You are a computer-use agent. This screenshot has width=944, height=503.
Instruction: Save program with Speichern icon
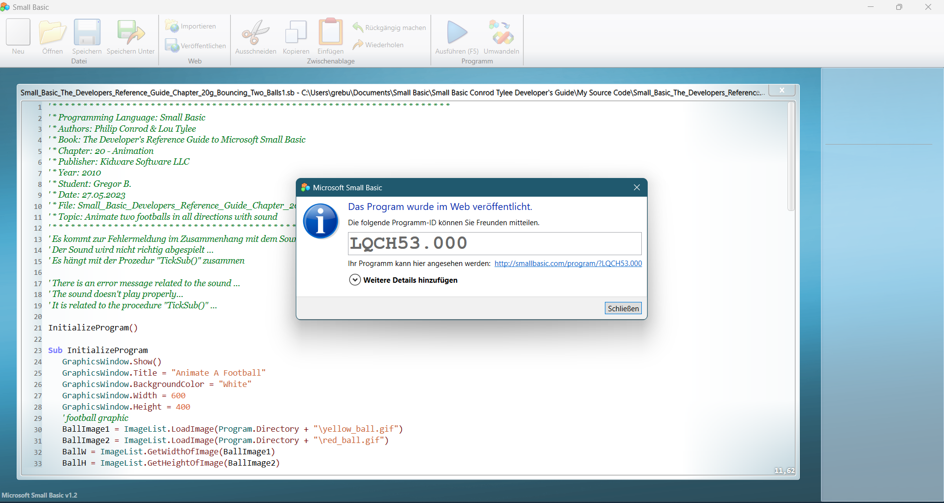pos(87,37)
